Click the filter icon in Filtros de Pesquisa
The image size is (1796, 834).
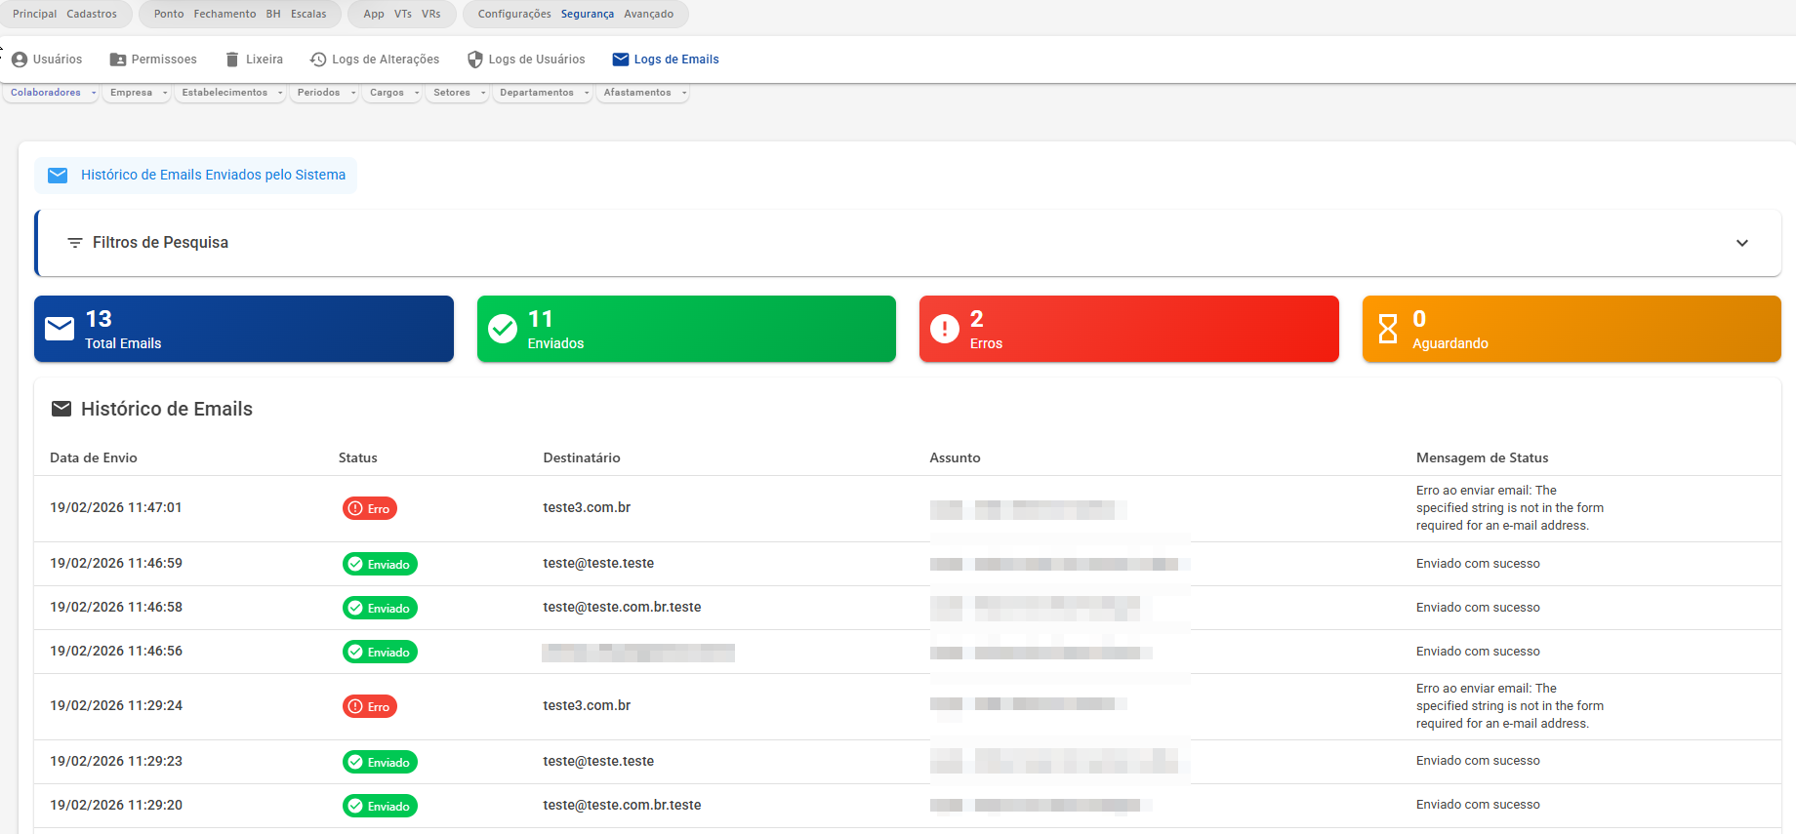click(75, 243)
